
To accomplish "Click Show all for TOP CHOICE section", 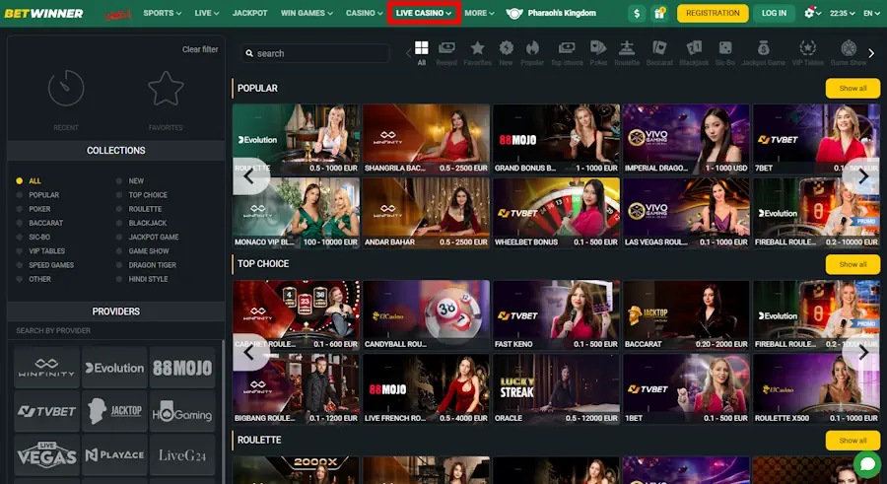I will click(x=853, y=264).
